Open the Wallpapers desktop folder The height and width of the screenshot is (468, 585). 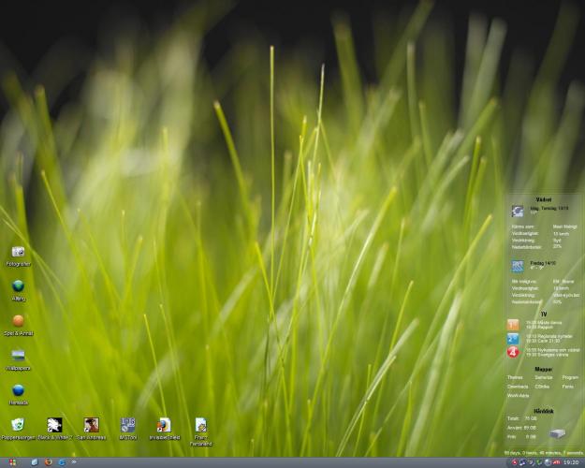[x=18, y=356]
